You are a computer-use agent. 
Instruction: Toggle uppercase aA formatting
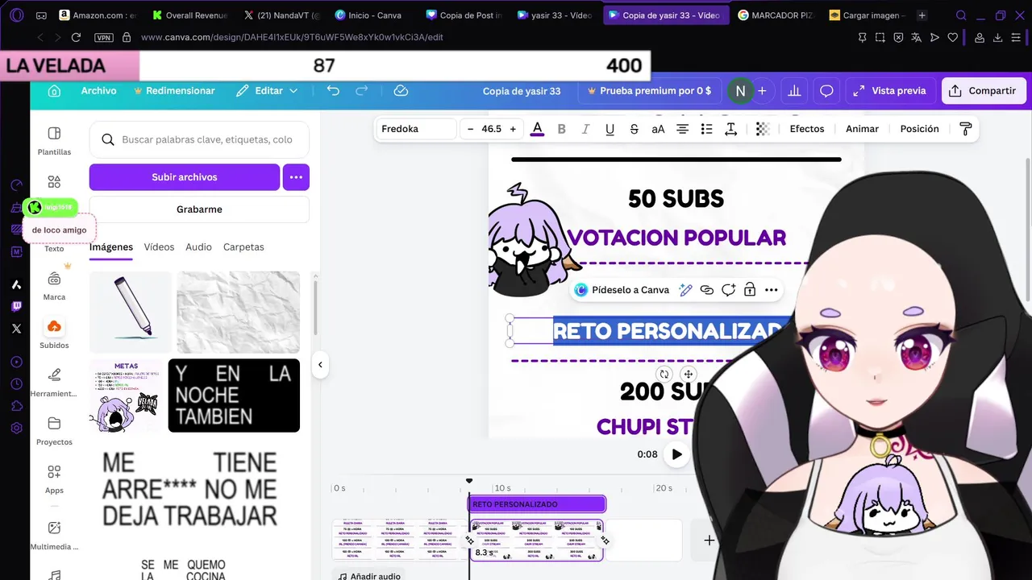point(658,129)
